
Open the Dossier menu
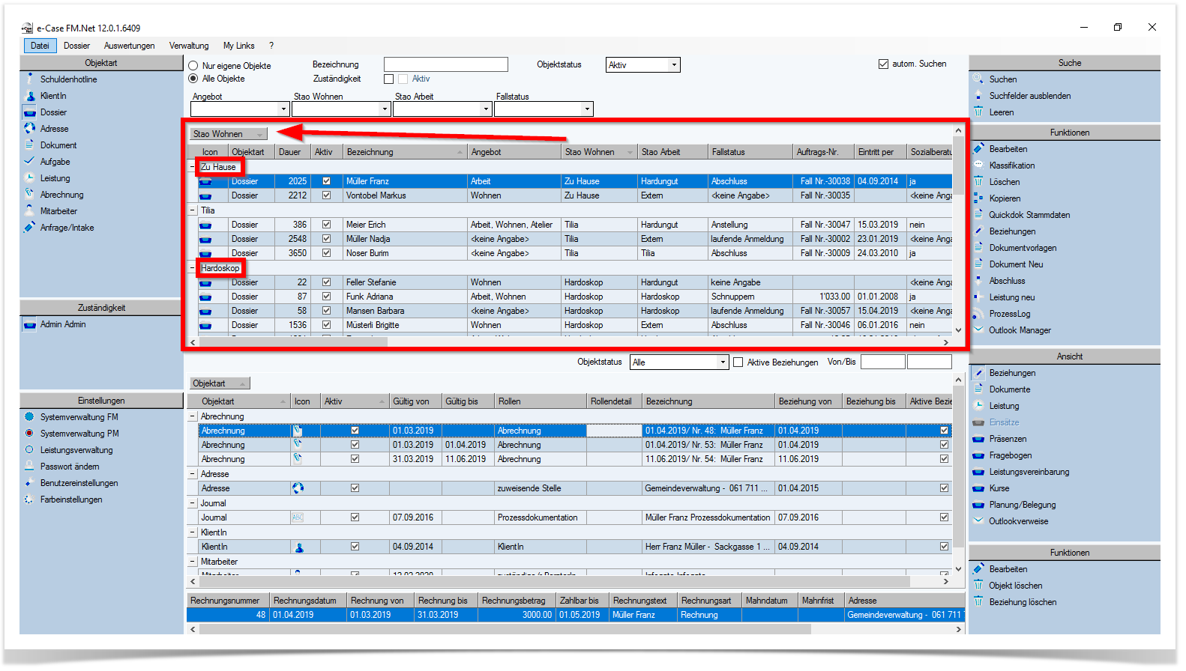pos(76,46)
